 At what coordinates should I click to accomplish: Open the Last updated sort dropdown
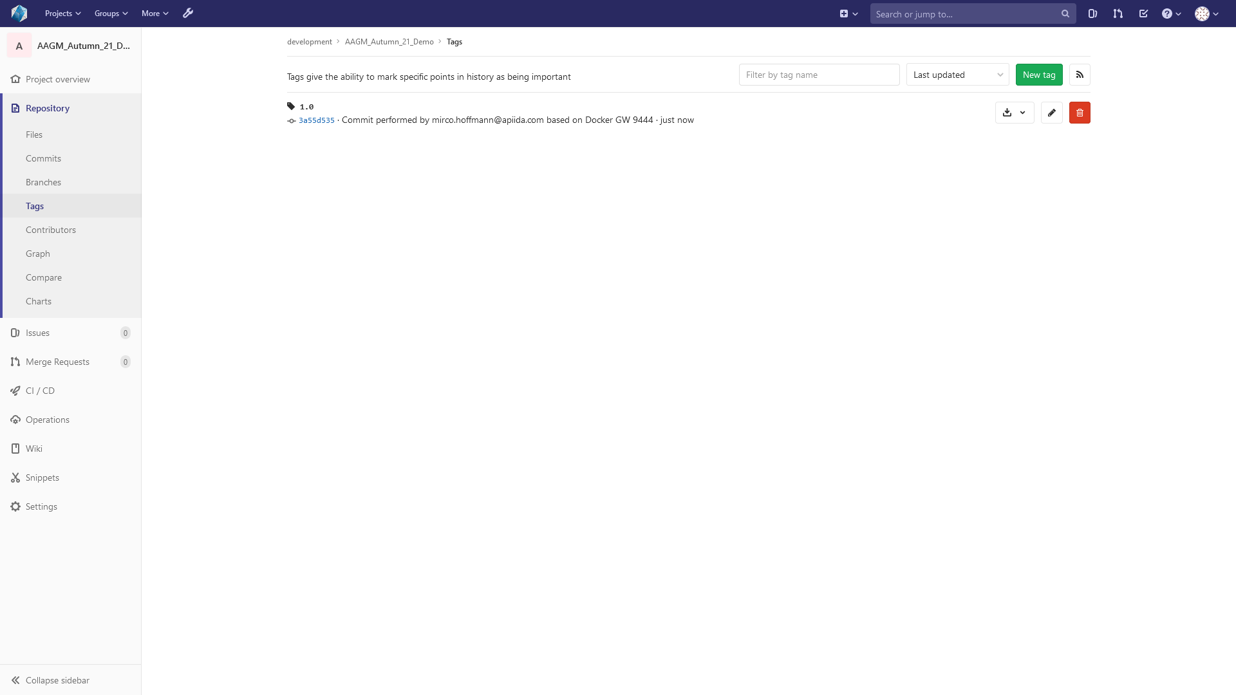[957, 75]
